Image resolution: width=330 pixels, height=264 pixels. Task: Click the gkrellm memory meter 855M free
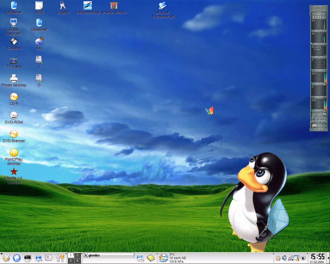[x=319, y=118]
